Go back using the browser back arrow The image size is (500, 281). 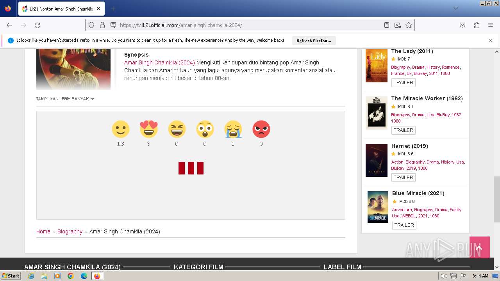(9, 25)
